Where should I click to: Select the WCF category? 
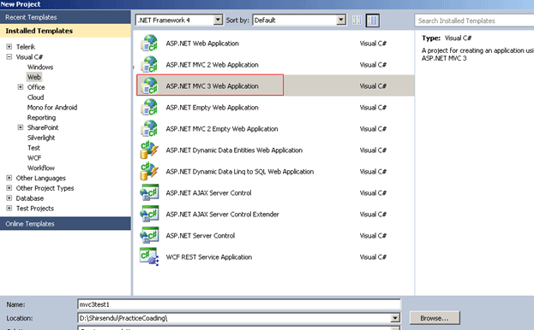coord(34,158)
